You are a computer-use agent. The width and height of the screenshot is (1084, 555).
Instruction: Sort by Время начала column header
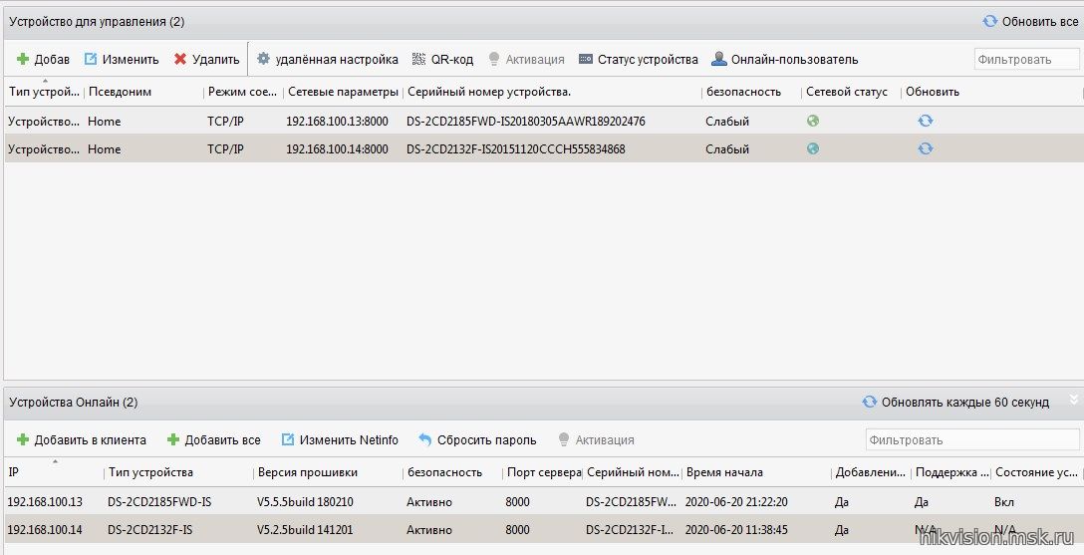click(x=724, y=472)
